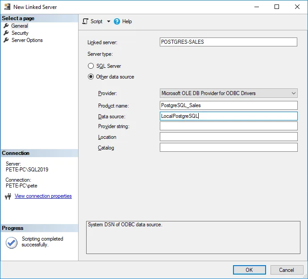
Task: Switch to the Server Options page
Action: [x=27, y=40]
